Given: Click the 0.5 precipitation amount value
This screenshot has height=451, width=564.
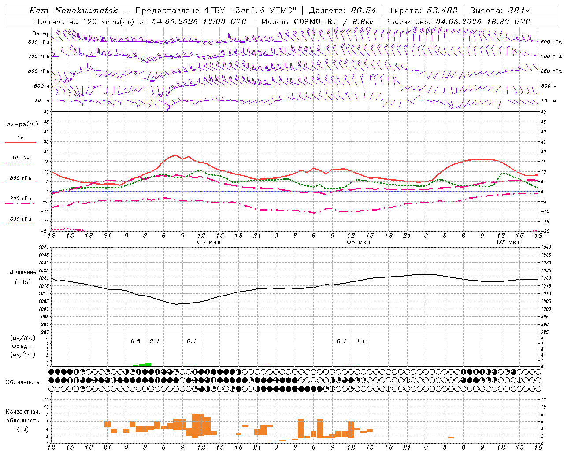Looking at the screenshot, I should pos(136,341).
